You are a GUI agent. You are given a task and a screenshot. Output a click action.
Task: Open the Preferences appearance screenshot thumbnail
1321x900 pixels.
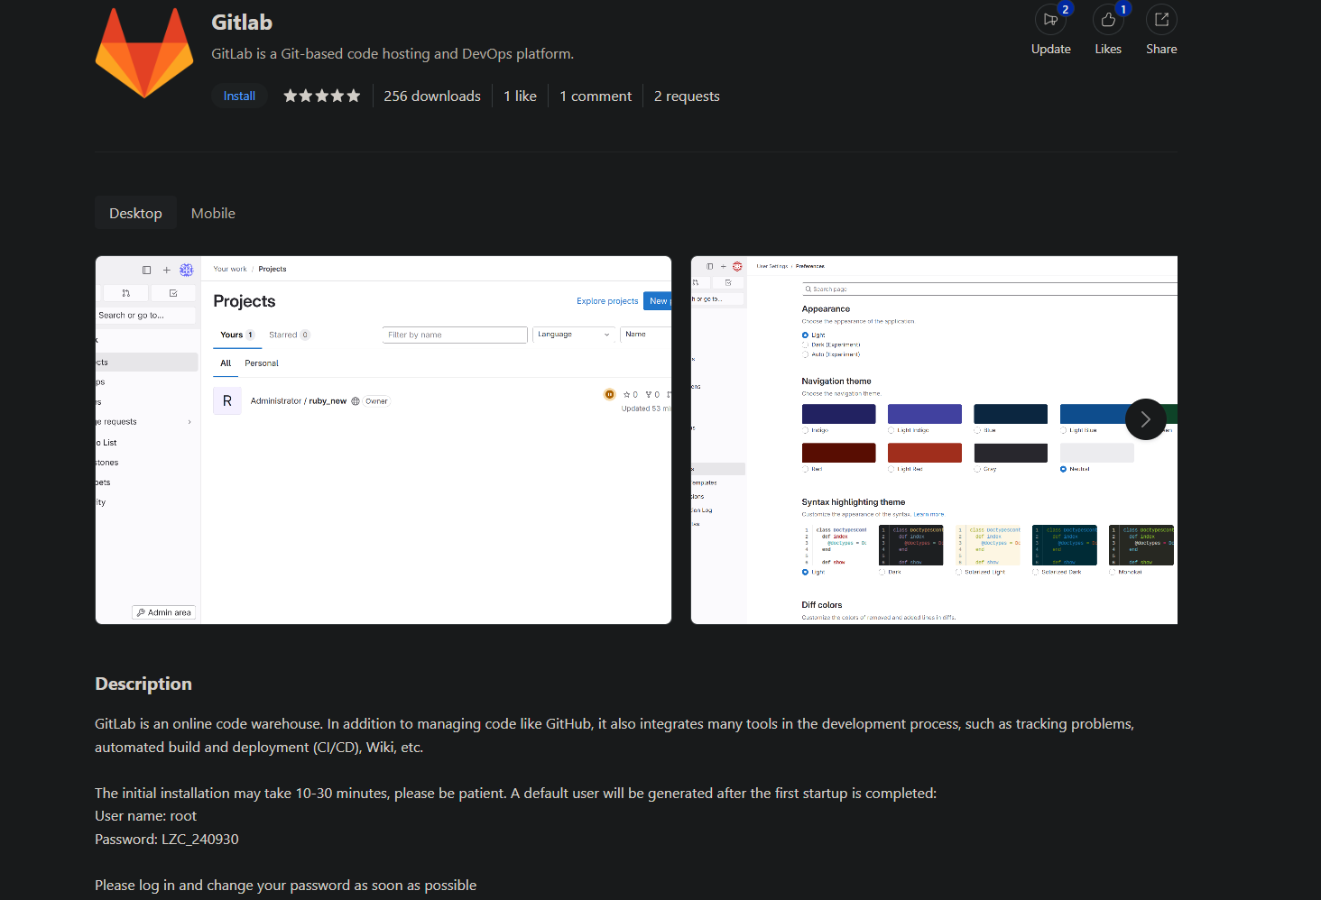point(934,440)
